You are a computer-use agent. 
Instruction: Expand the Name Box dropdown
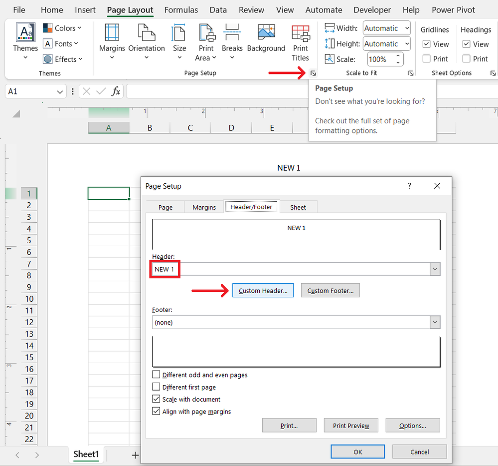60,92
